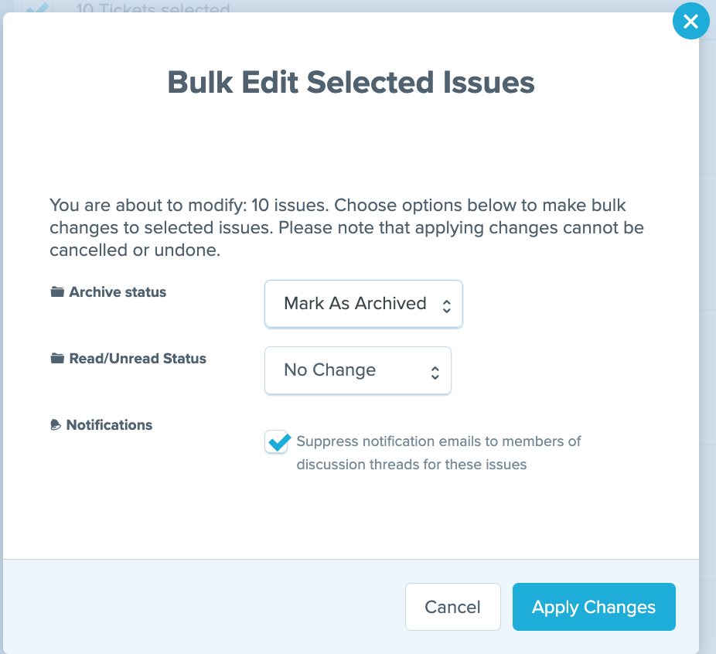Click the up-down arrows on Mark As Archived
The width and height of the screenshot is (716, 654).
[x=447, y=306]
